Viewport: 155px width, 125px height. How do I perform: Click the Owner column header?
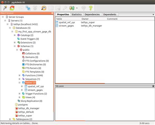click(85, 19)
